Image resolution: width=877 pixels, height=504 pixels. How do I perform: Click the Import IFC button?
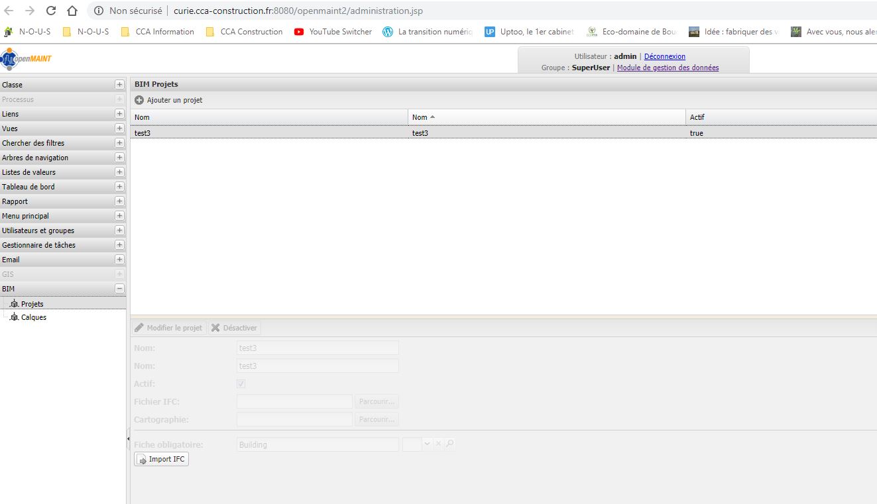pos(161,459)
